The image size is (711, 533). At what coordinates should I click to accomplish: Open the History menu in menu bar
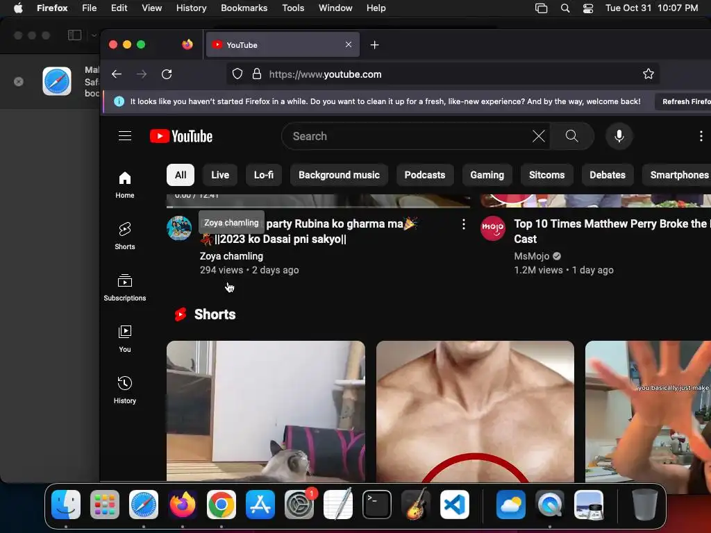coord(192,8)
